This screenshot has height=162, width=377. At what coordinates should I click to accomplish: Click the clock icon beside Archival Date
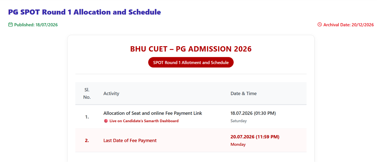pos(320,25)
